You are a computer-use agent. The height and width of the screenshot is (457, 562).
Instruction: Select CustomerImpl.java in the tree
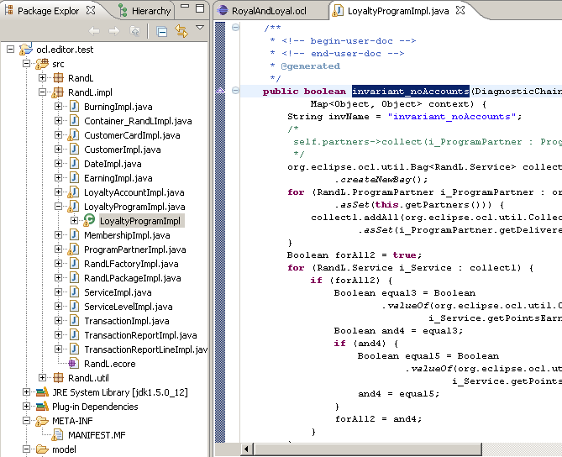point(122,150)
